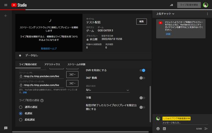Screen dimensions: 212x133
Task: Click the help icon beside ライブ配信の遅延
Action: click(42, 101)
